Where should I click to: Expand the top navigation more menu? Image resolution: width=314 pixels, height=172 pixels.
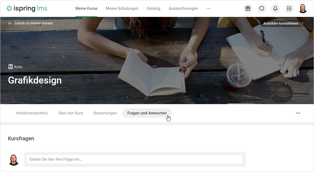point(208,8)
